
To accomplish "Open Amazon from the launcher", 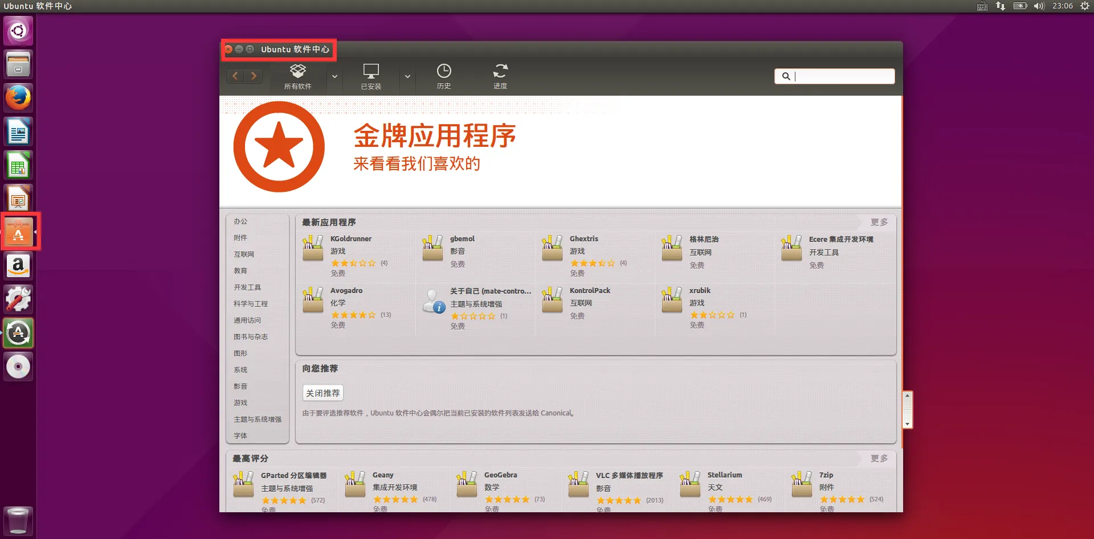I will [18, 265].
